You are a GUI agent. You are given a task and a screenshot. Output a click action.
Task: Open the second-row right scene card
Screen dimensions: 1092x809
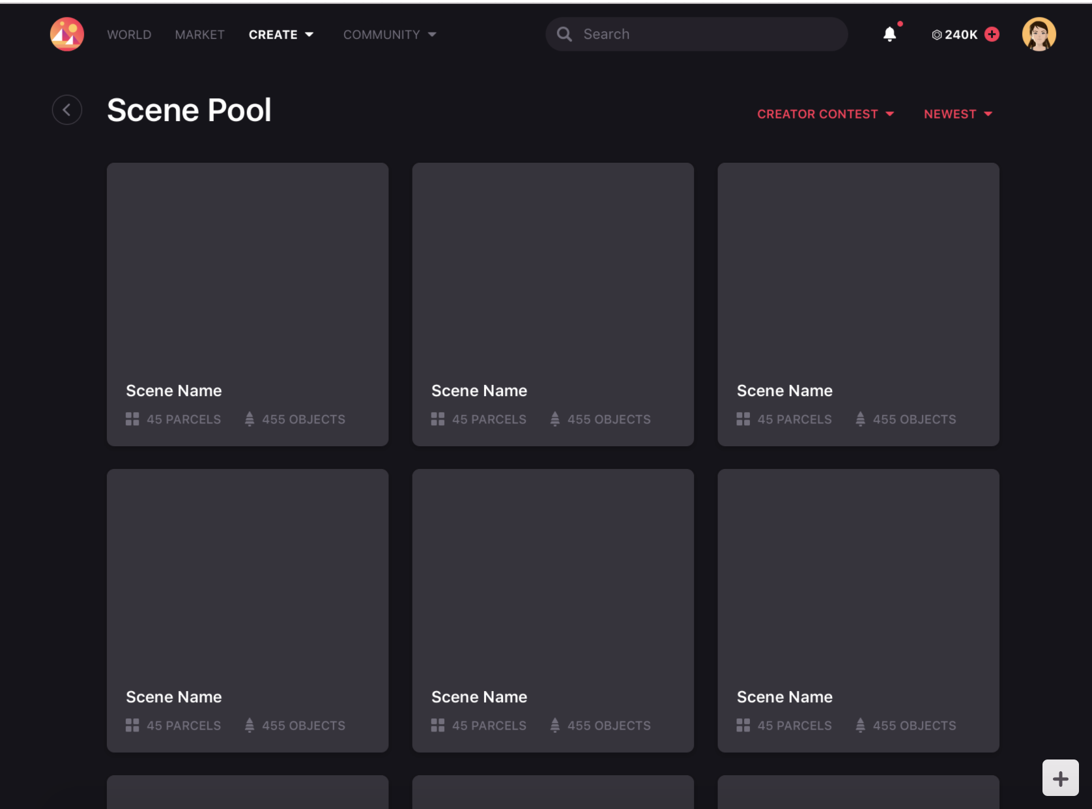(858, 610)
